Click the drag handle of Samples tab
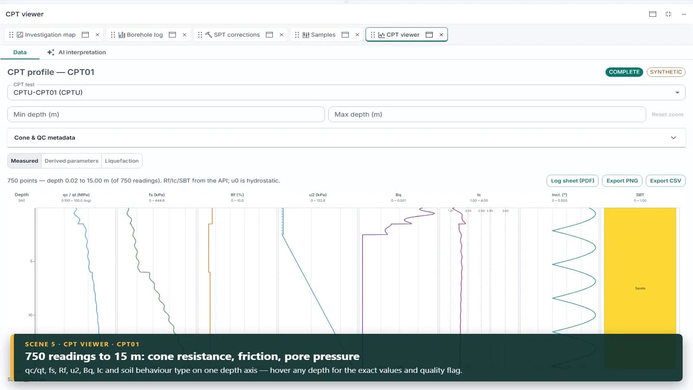Viewport: 693px width, 390px height. pyautogui.click(x=297, y=35)
